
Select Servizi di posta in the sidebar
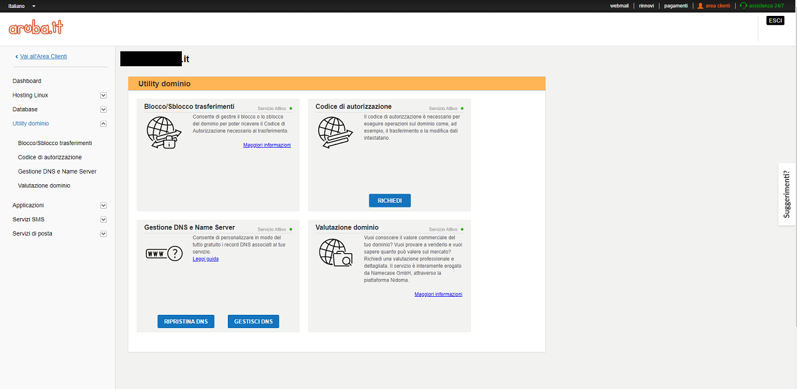point(33,234)
